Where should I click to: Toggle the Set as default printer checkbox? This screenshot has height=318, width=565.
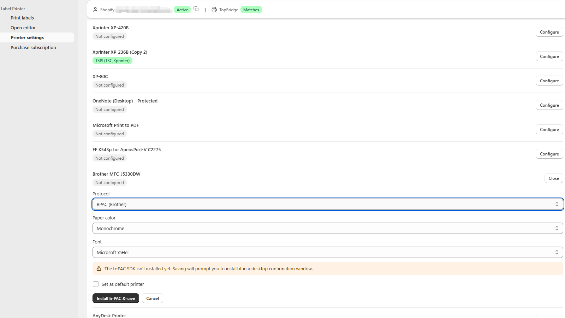click(x=96, y=284)
